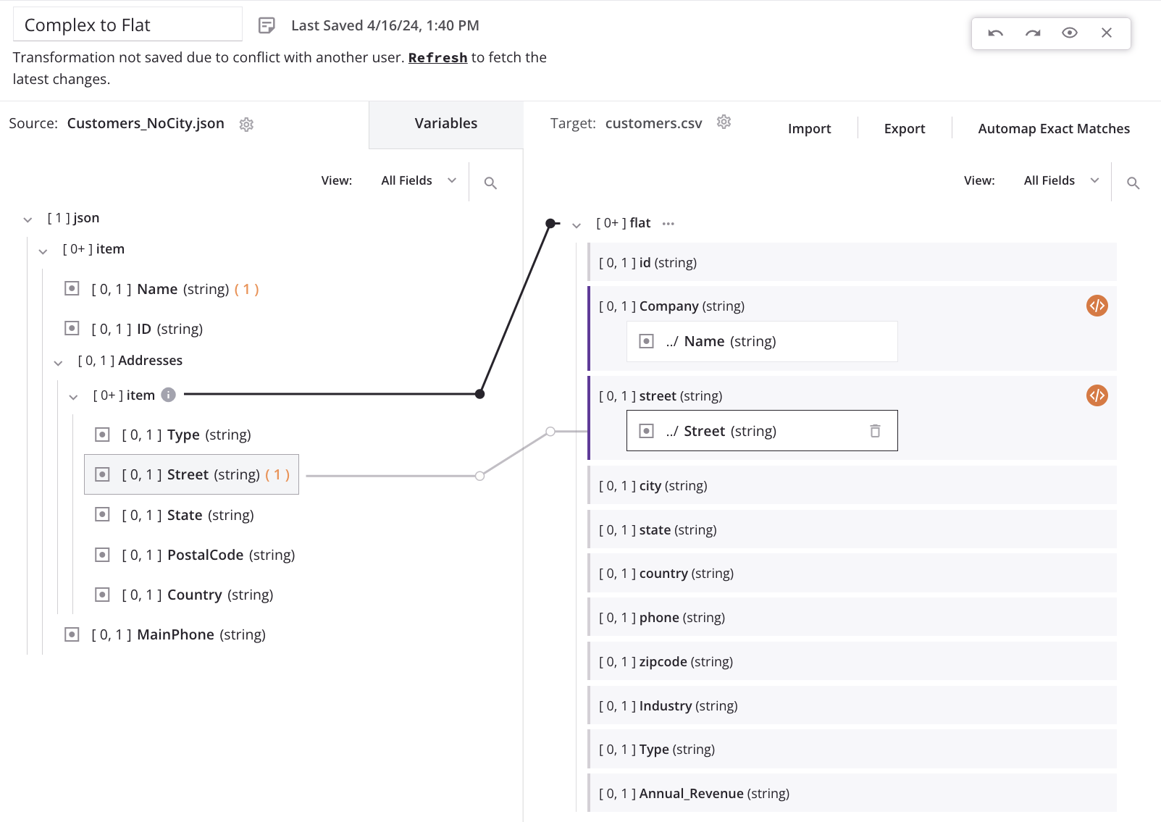Edit the Complex to Flat name field
1161x822 pixels.
click(127, 25)
